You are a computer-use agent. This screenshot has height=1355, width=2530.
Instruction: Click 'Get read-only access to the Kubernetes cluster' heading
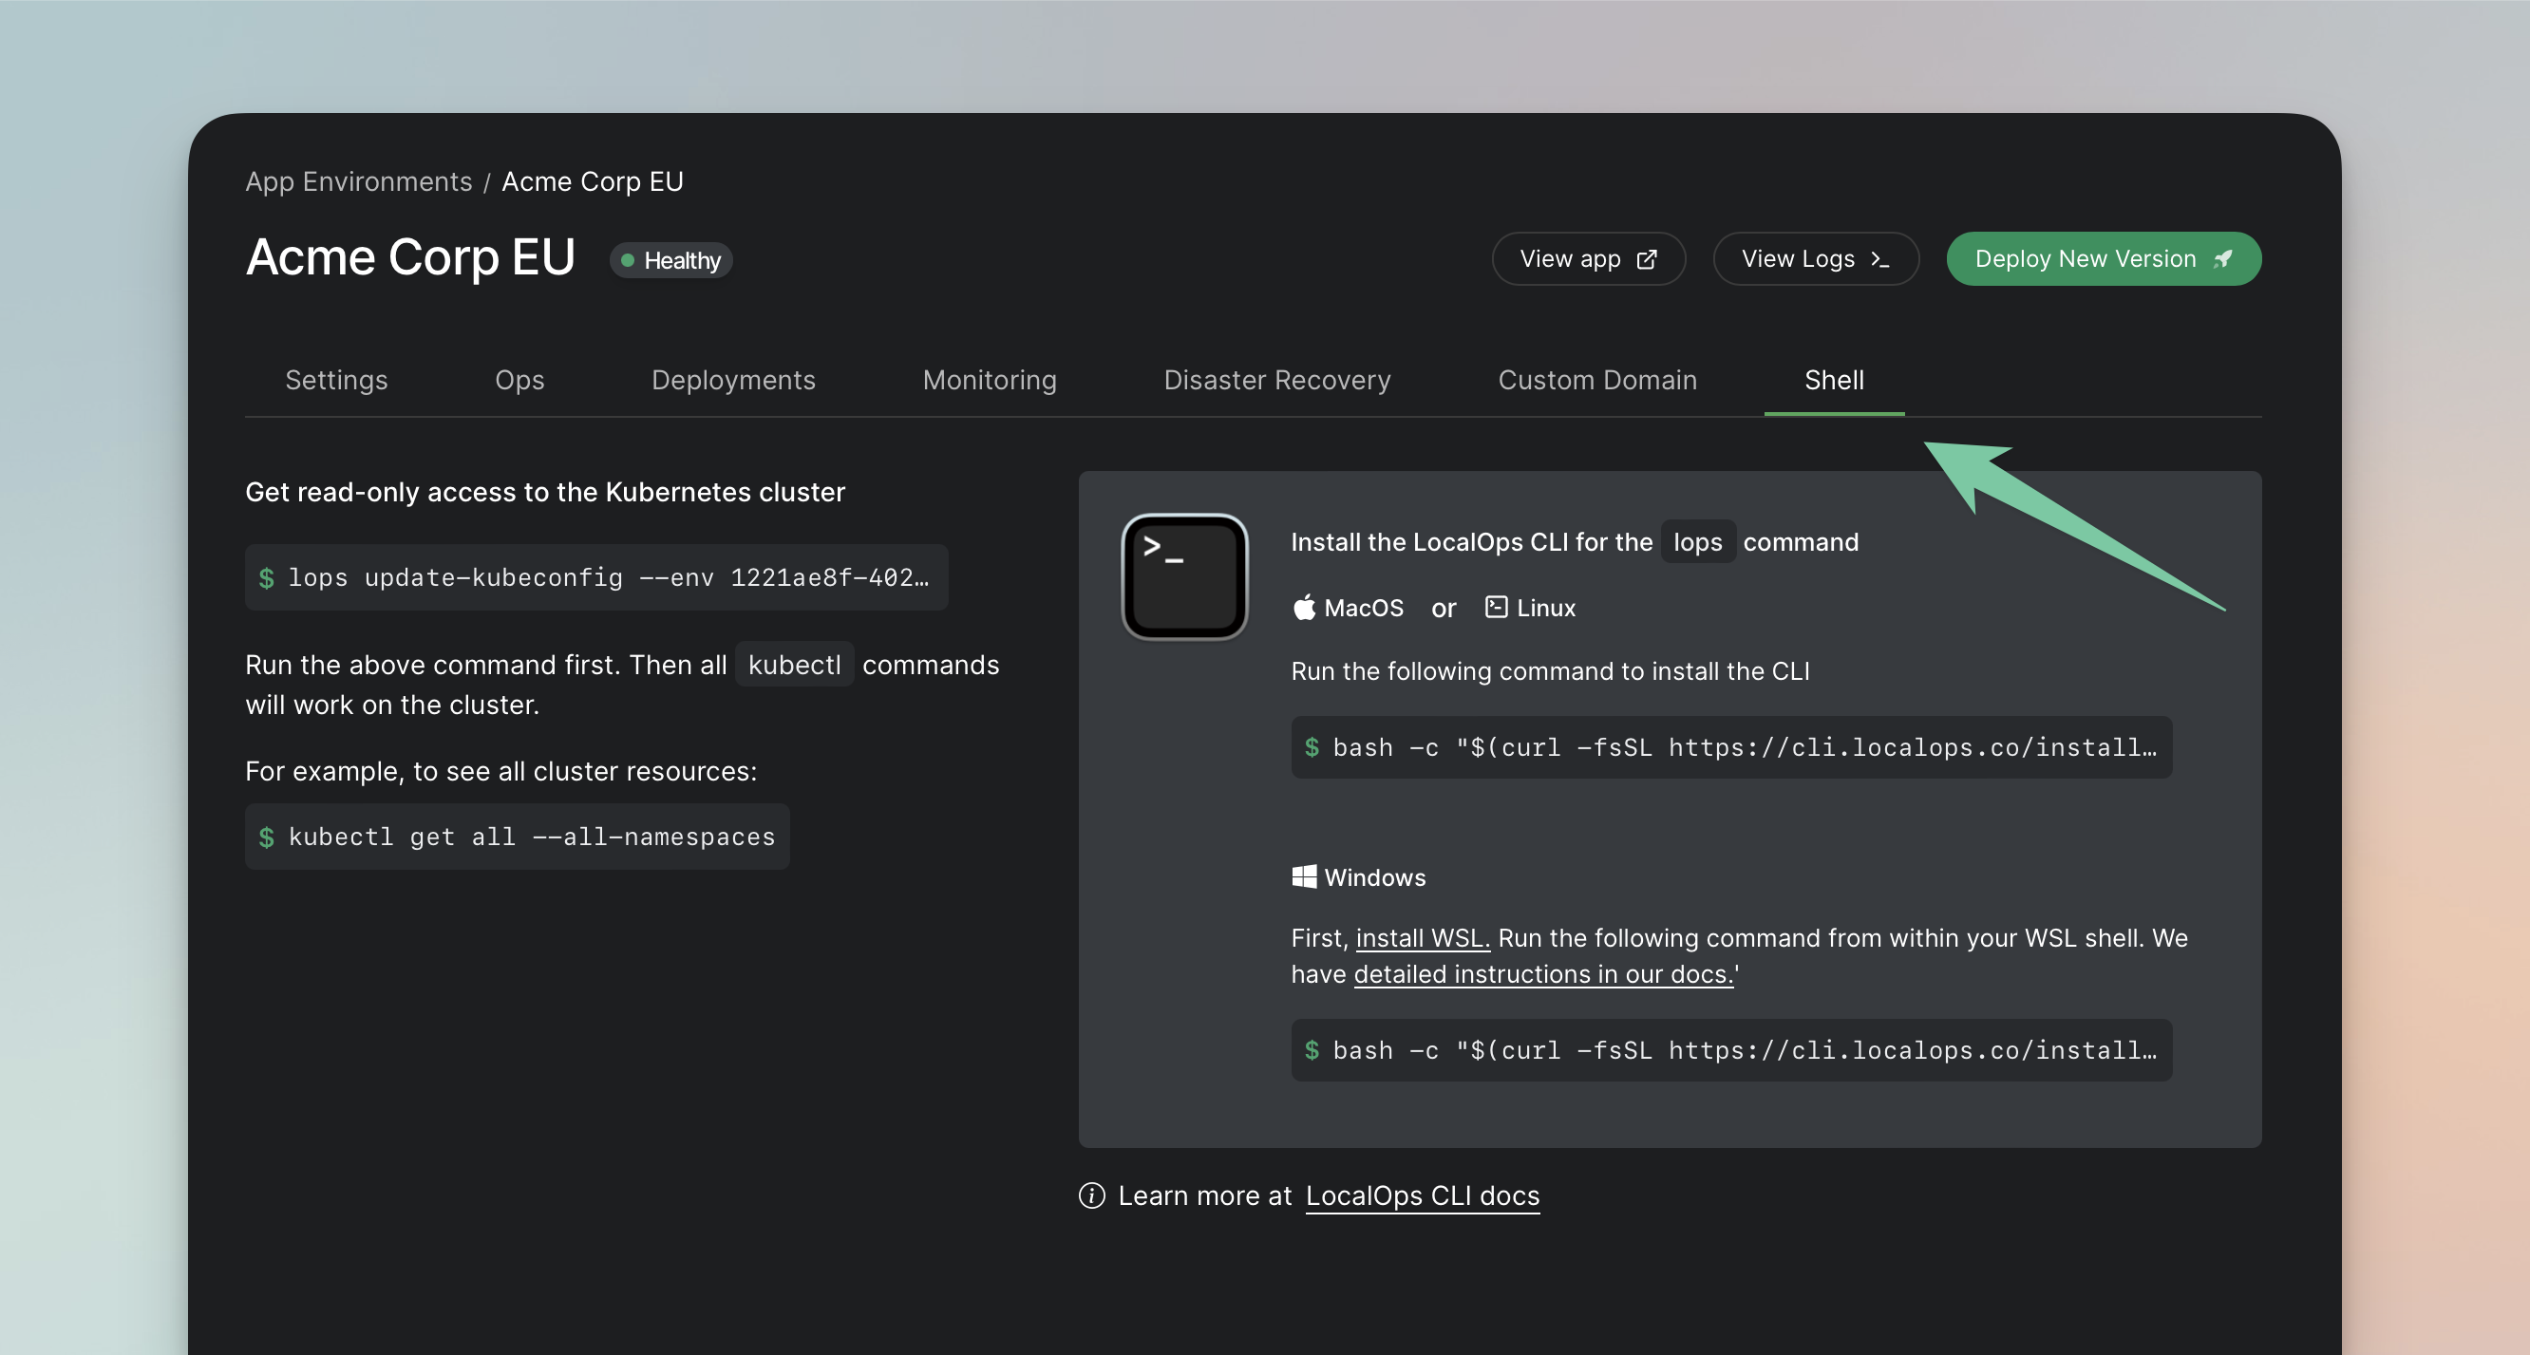tap(545, 492)
